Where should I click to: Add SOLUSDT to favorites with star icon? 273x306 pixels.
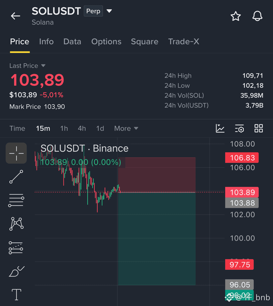[235, 16]
